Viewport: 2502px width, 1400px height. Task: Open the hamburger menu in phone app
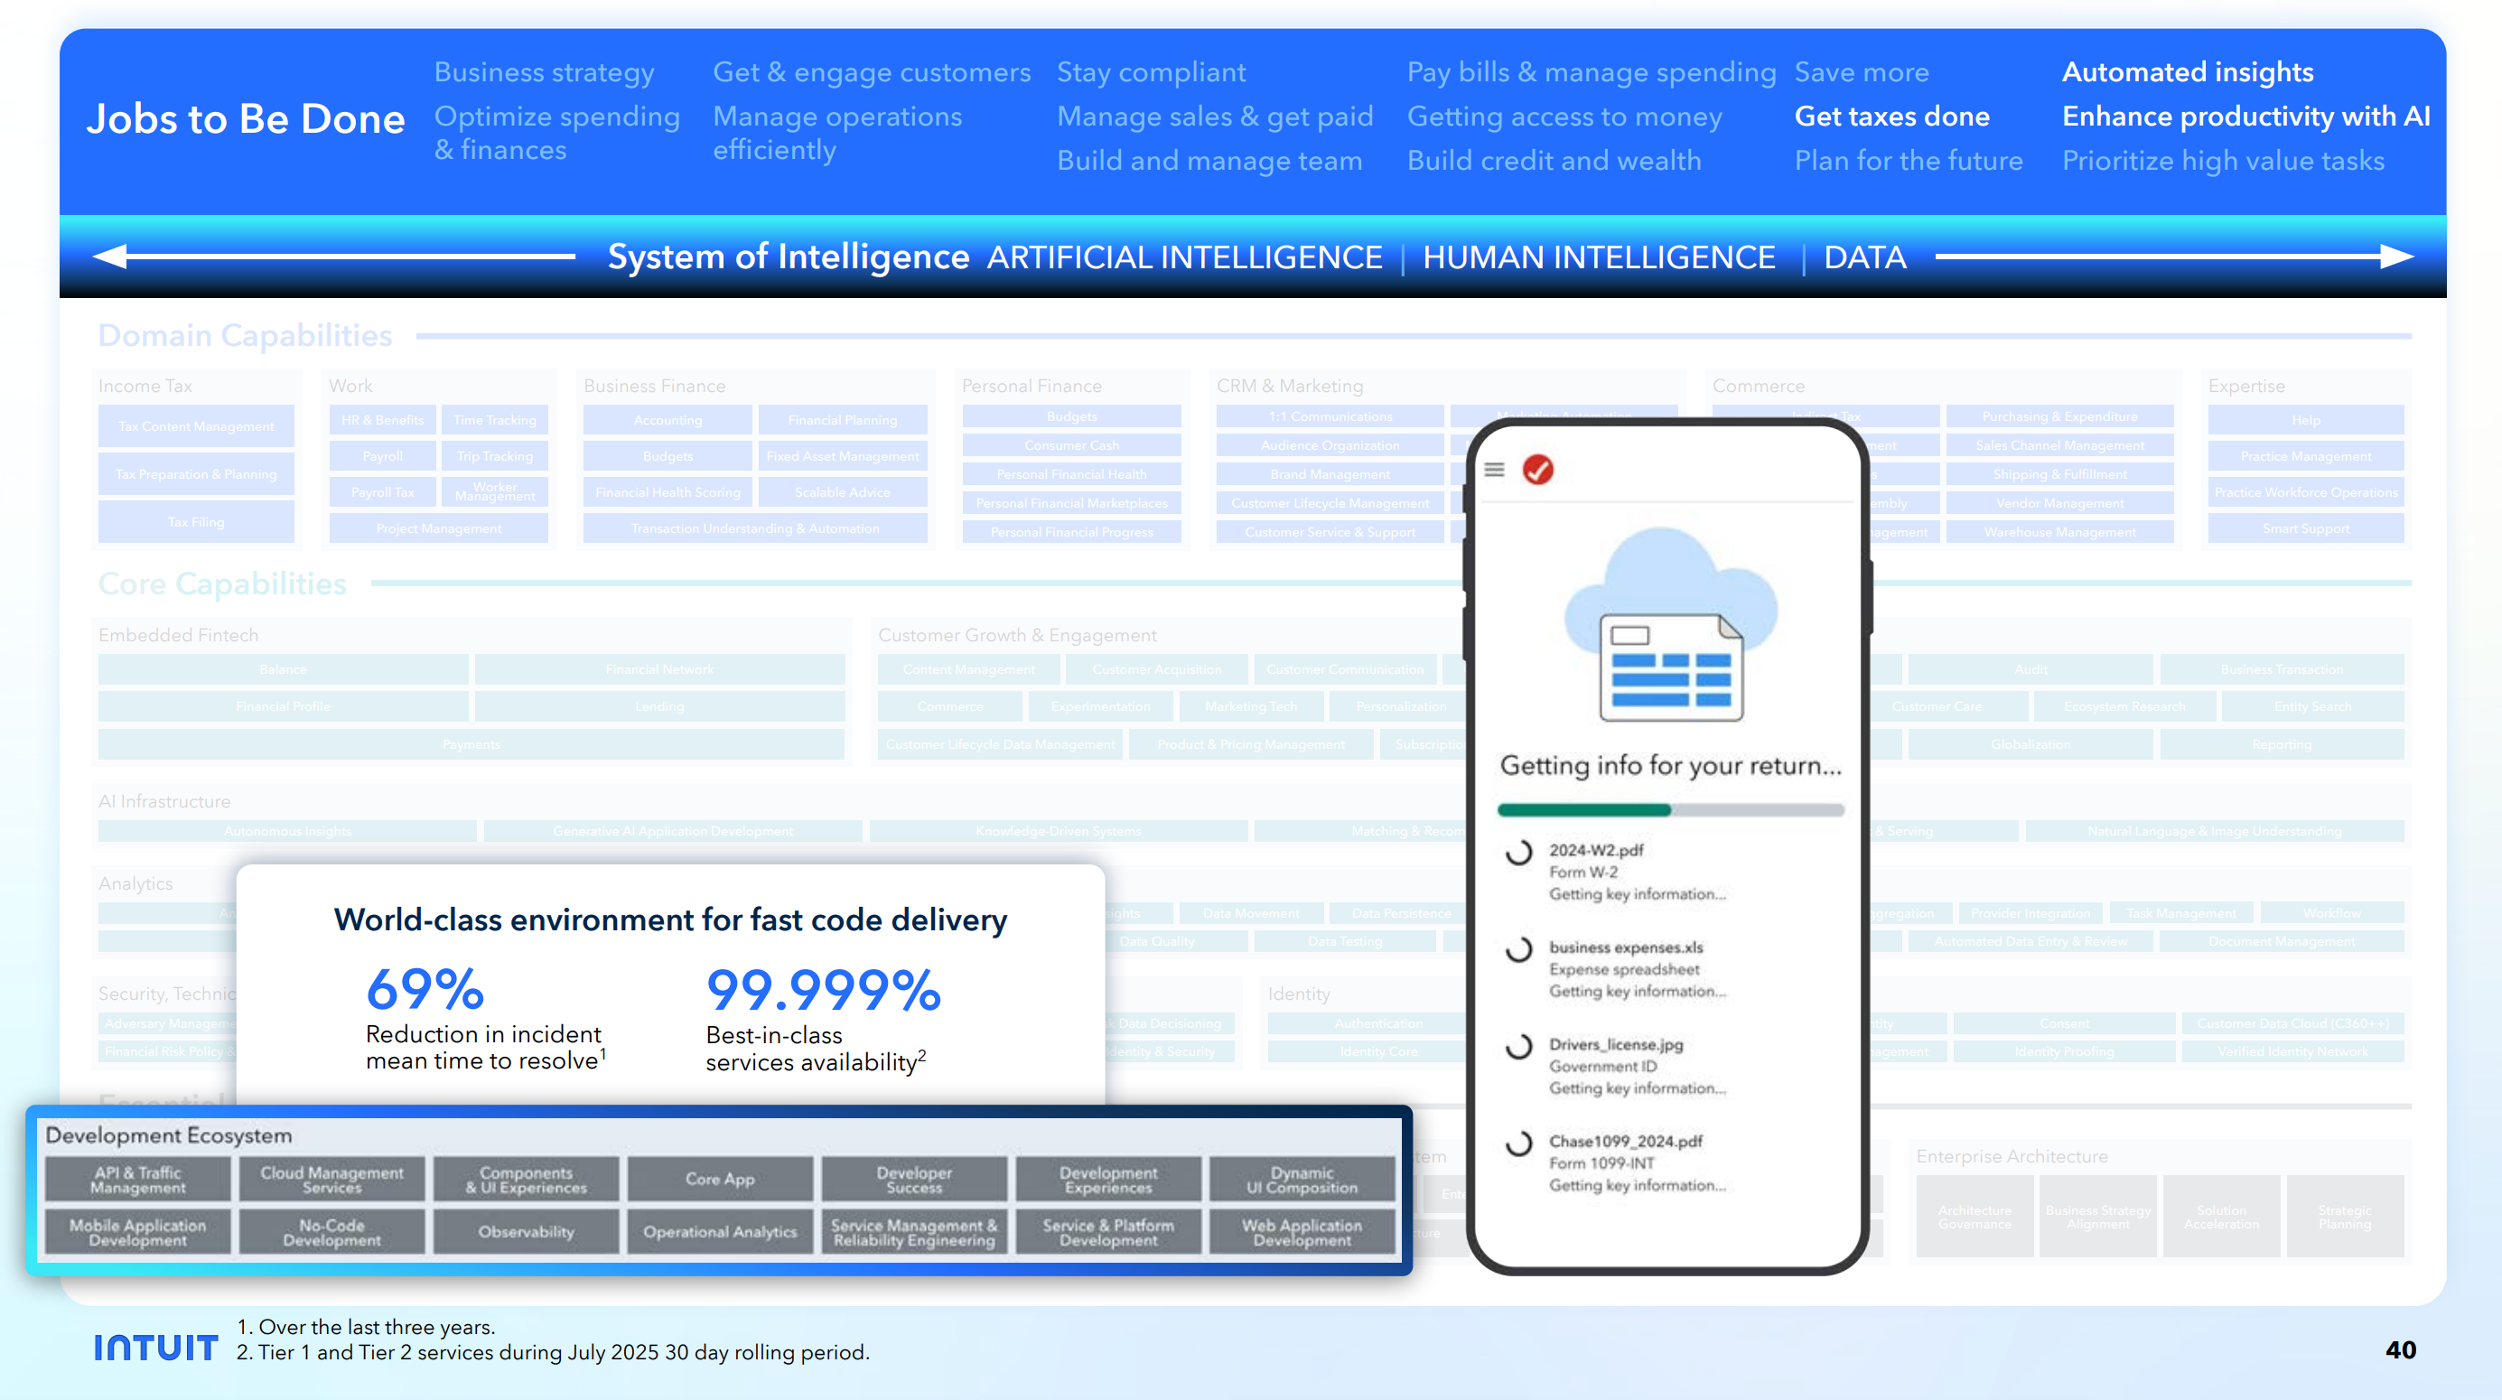tap(1494, 471)
